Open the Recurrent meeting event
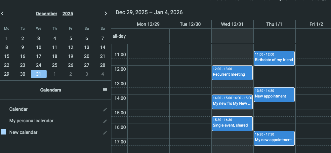Screen dimensions: 331x153 point(232,73)
